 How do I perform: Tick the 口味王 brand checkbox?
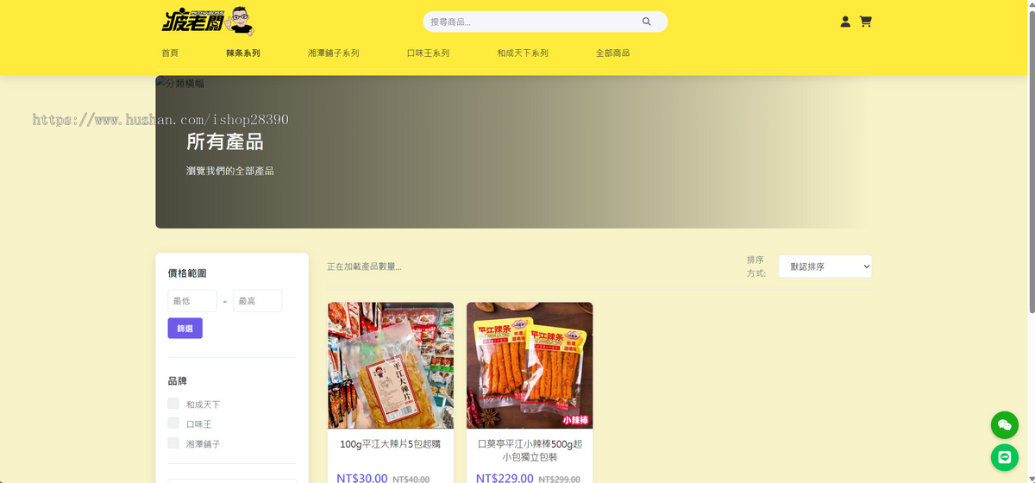click(x=173, y=423)
